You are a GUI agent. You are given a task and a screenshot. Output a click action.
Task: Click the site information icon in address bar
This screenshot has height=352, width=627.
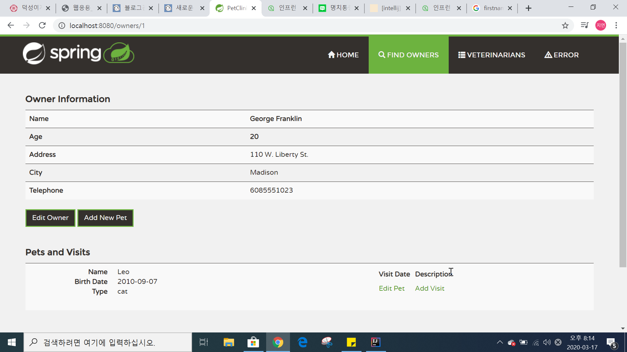pos(62,25)
